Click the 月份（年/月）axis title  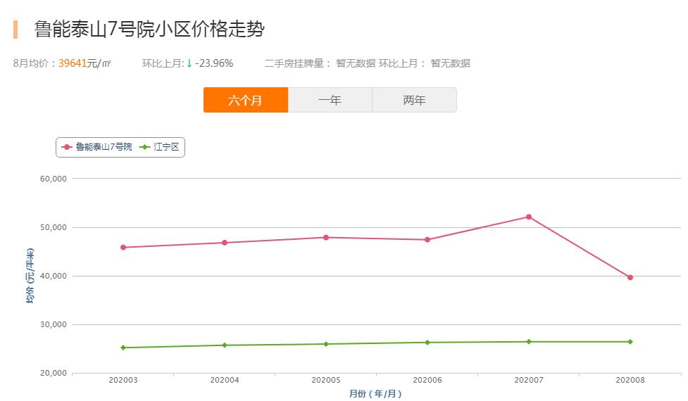coord(375,393)
